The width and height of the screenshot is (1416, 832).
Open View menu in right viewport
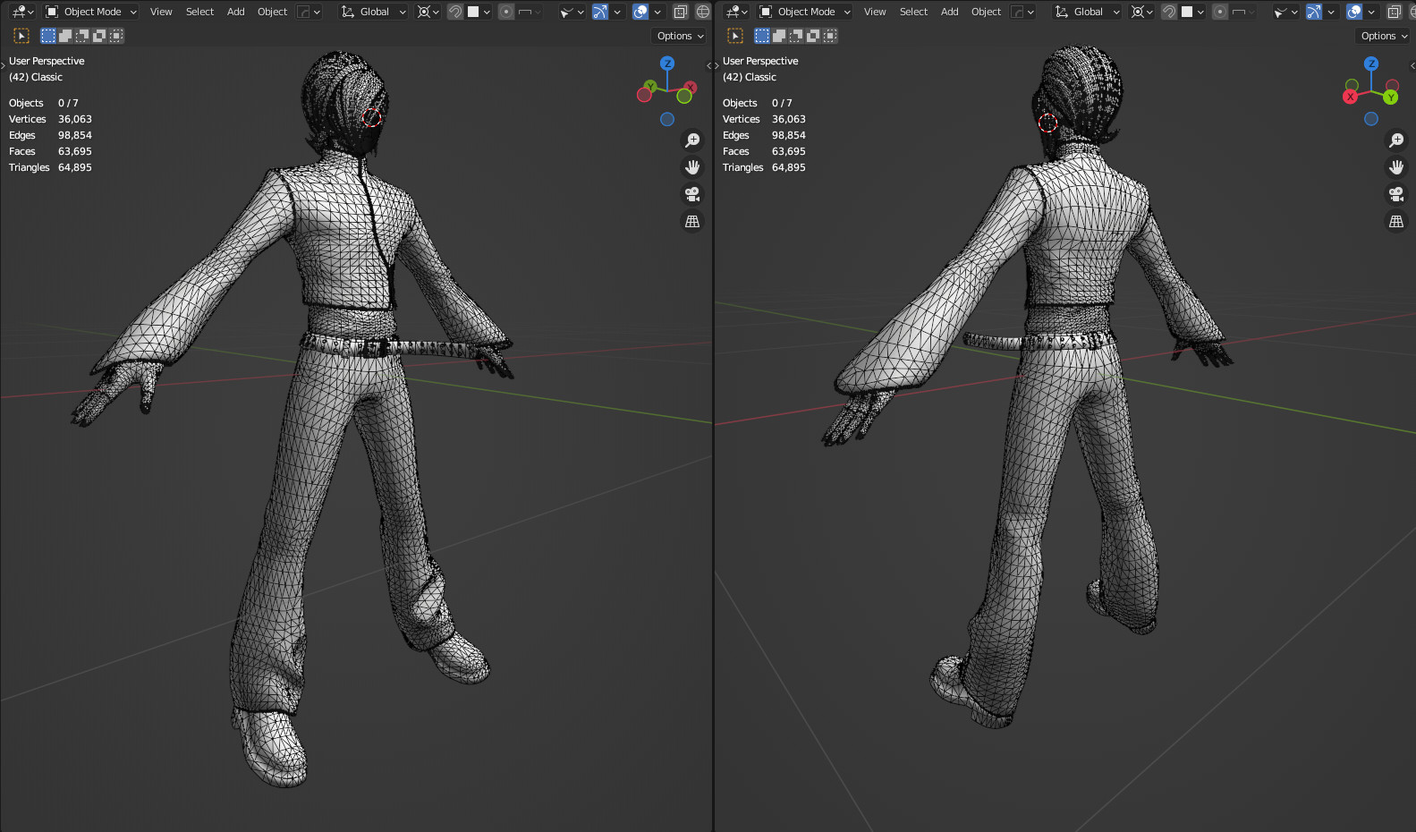[875, 12]
